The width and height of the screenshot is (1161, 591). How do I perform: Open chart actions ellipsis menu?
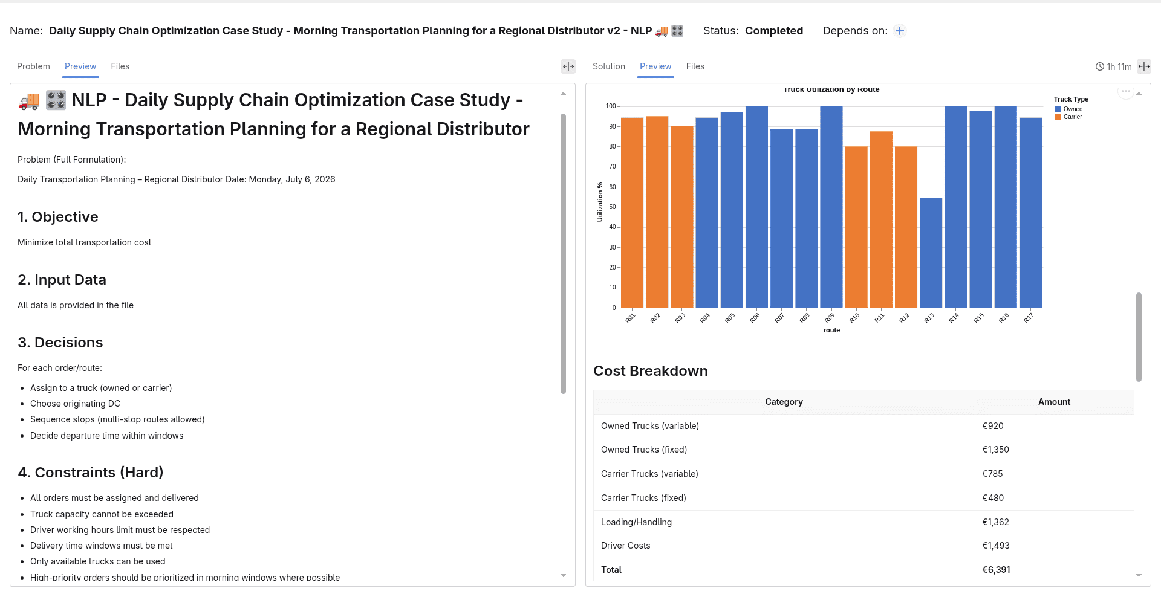(x=1125, y=92)
